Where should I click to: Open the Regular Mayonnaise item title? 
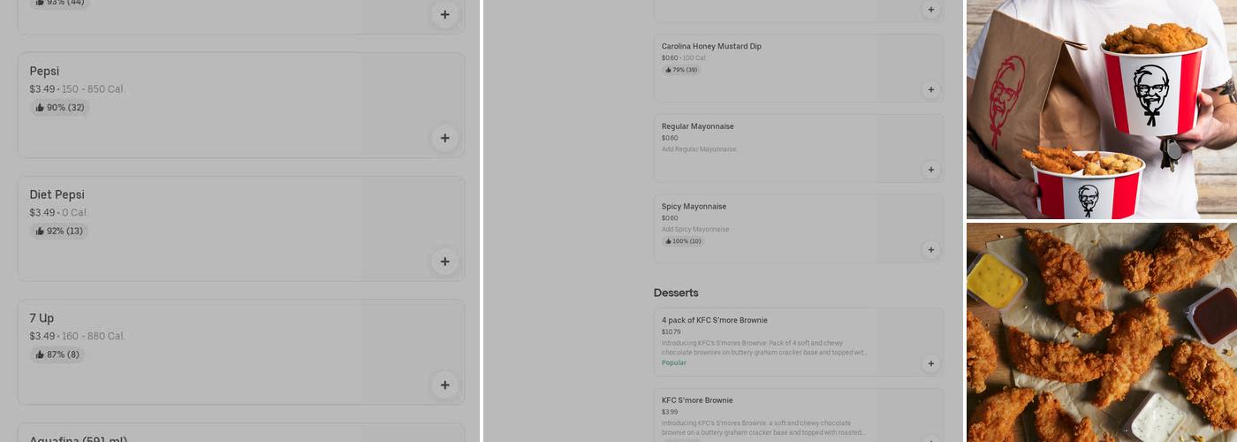tap(697, 126)
